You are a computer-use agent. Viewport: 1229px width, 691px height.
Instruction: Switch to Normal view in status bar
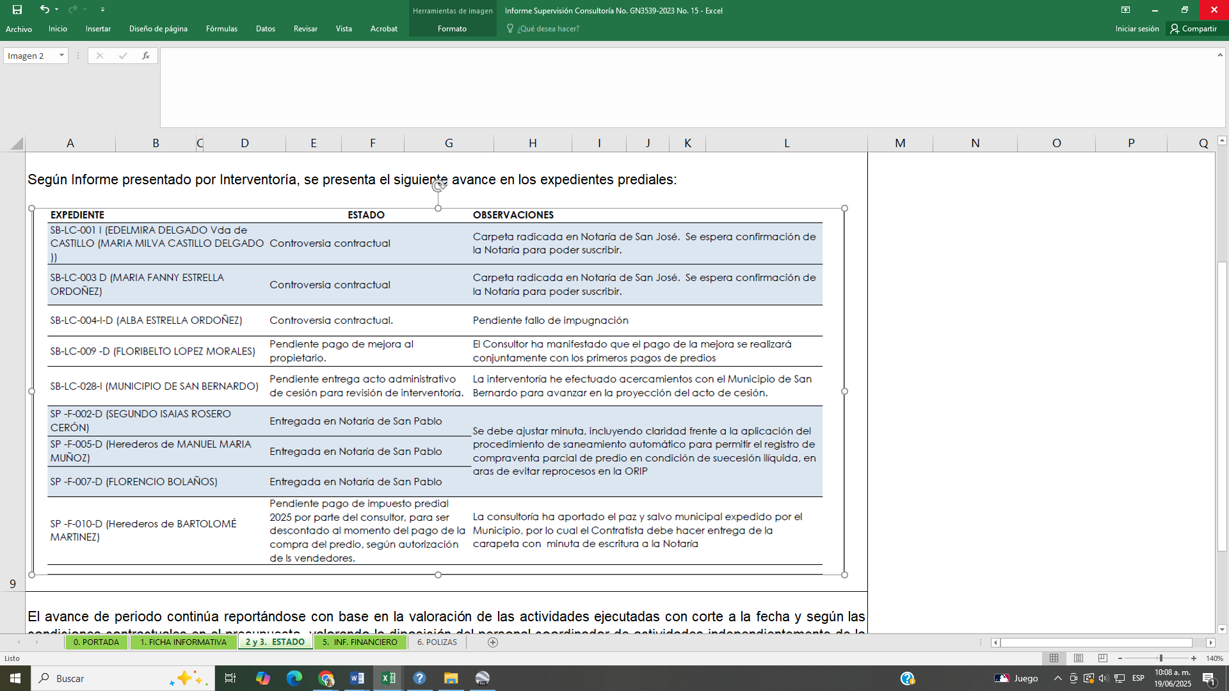1054,658
